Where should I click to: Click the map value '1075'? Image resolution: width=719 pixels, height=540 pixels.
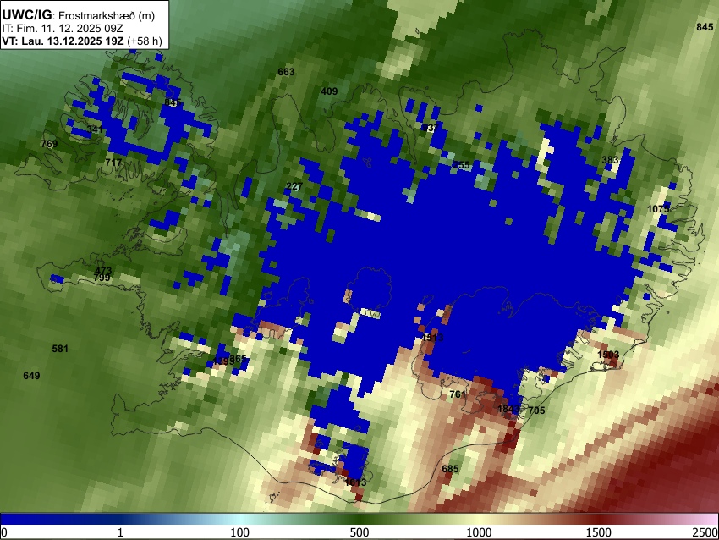click(658, 209)
